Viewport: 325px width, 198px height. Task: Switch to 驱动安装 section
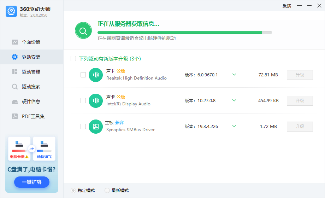32,57
